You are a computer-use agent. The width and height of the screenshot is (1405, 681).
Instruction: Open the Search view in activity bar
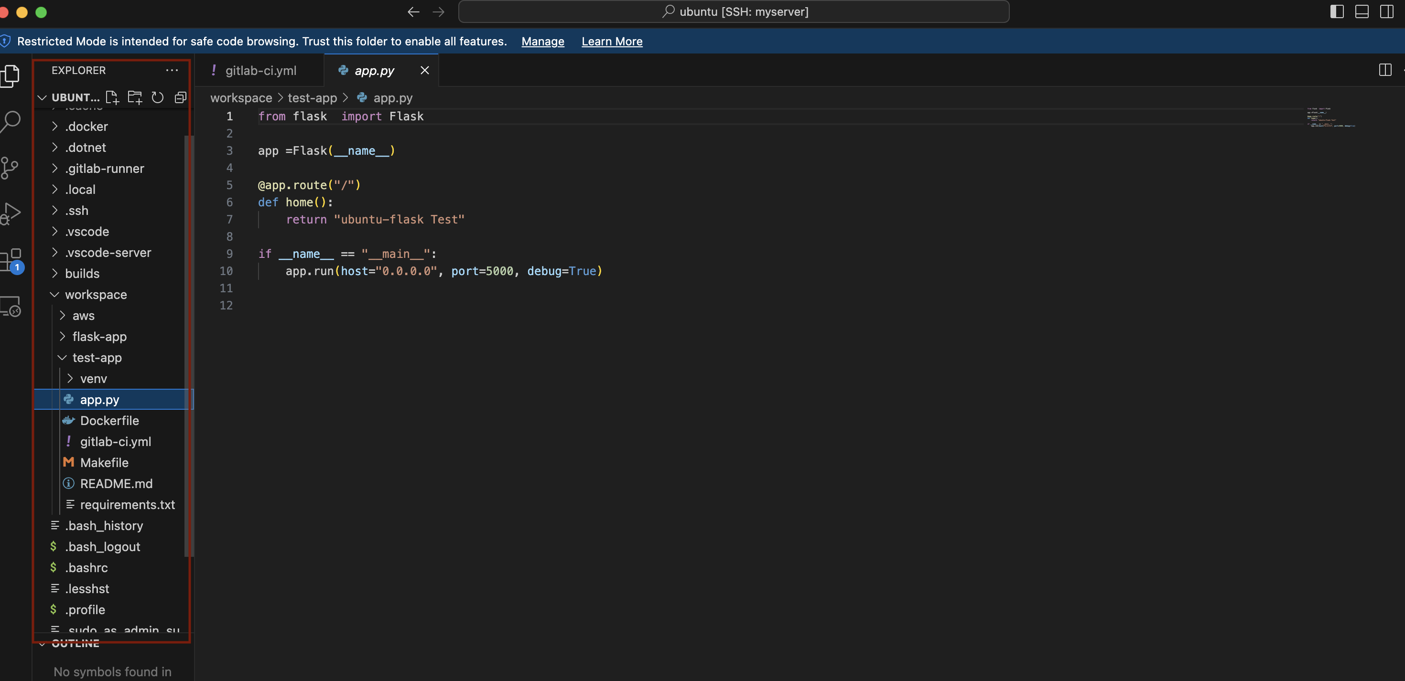(11, 121)
